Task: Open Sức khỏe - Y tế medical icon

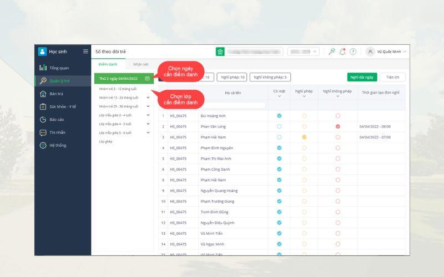Action: (43, 106)
